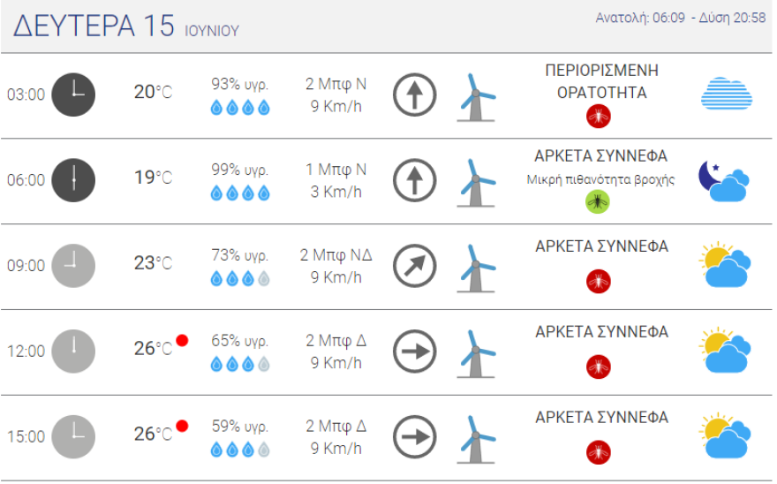Click the west wind arrow at 15:00

pyautogui.click(x=415, y=436)
